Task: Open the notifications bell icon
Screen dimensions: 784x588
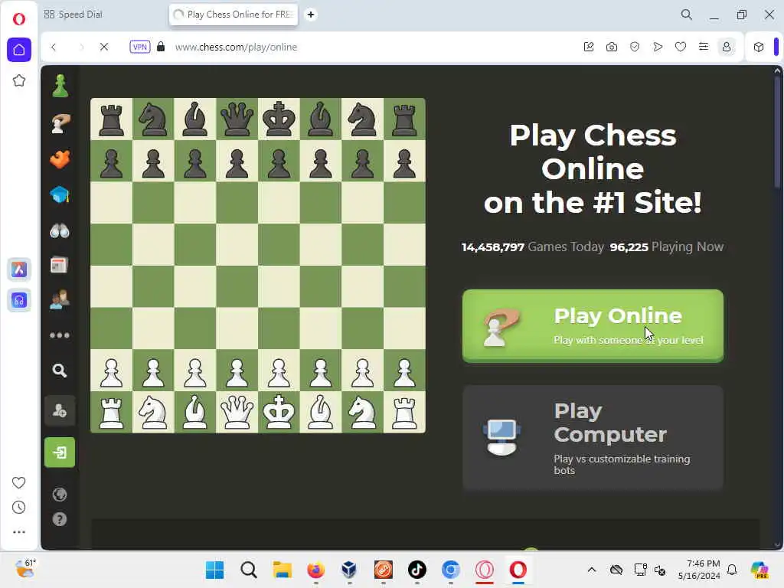Action: click(732, 570)
